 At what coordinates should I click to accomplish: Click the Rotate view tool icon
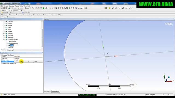[56, 8]
